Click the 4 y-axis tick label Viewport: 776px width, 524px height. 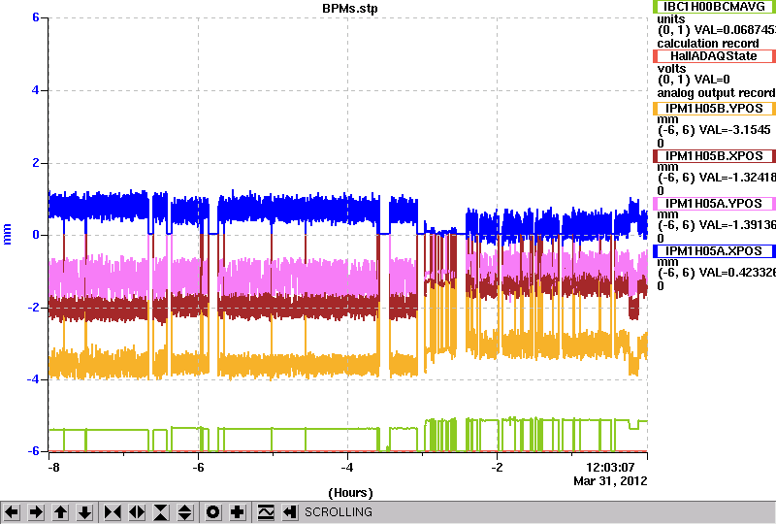click(36, 90)
